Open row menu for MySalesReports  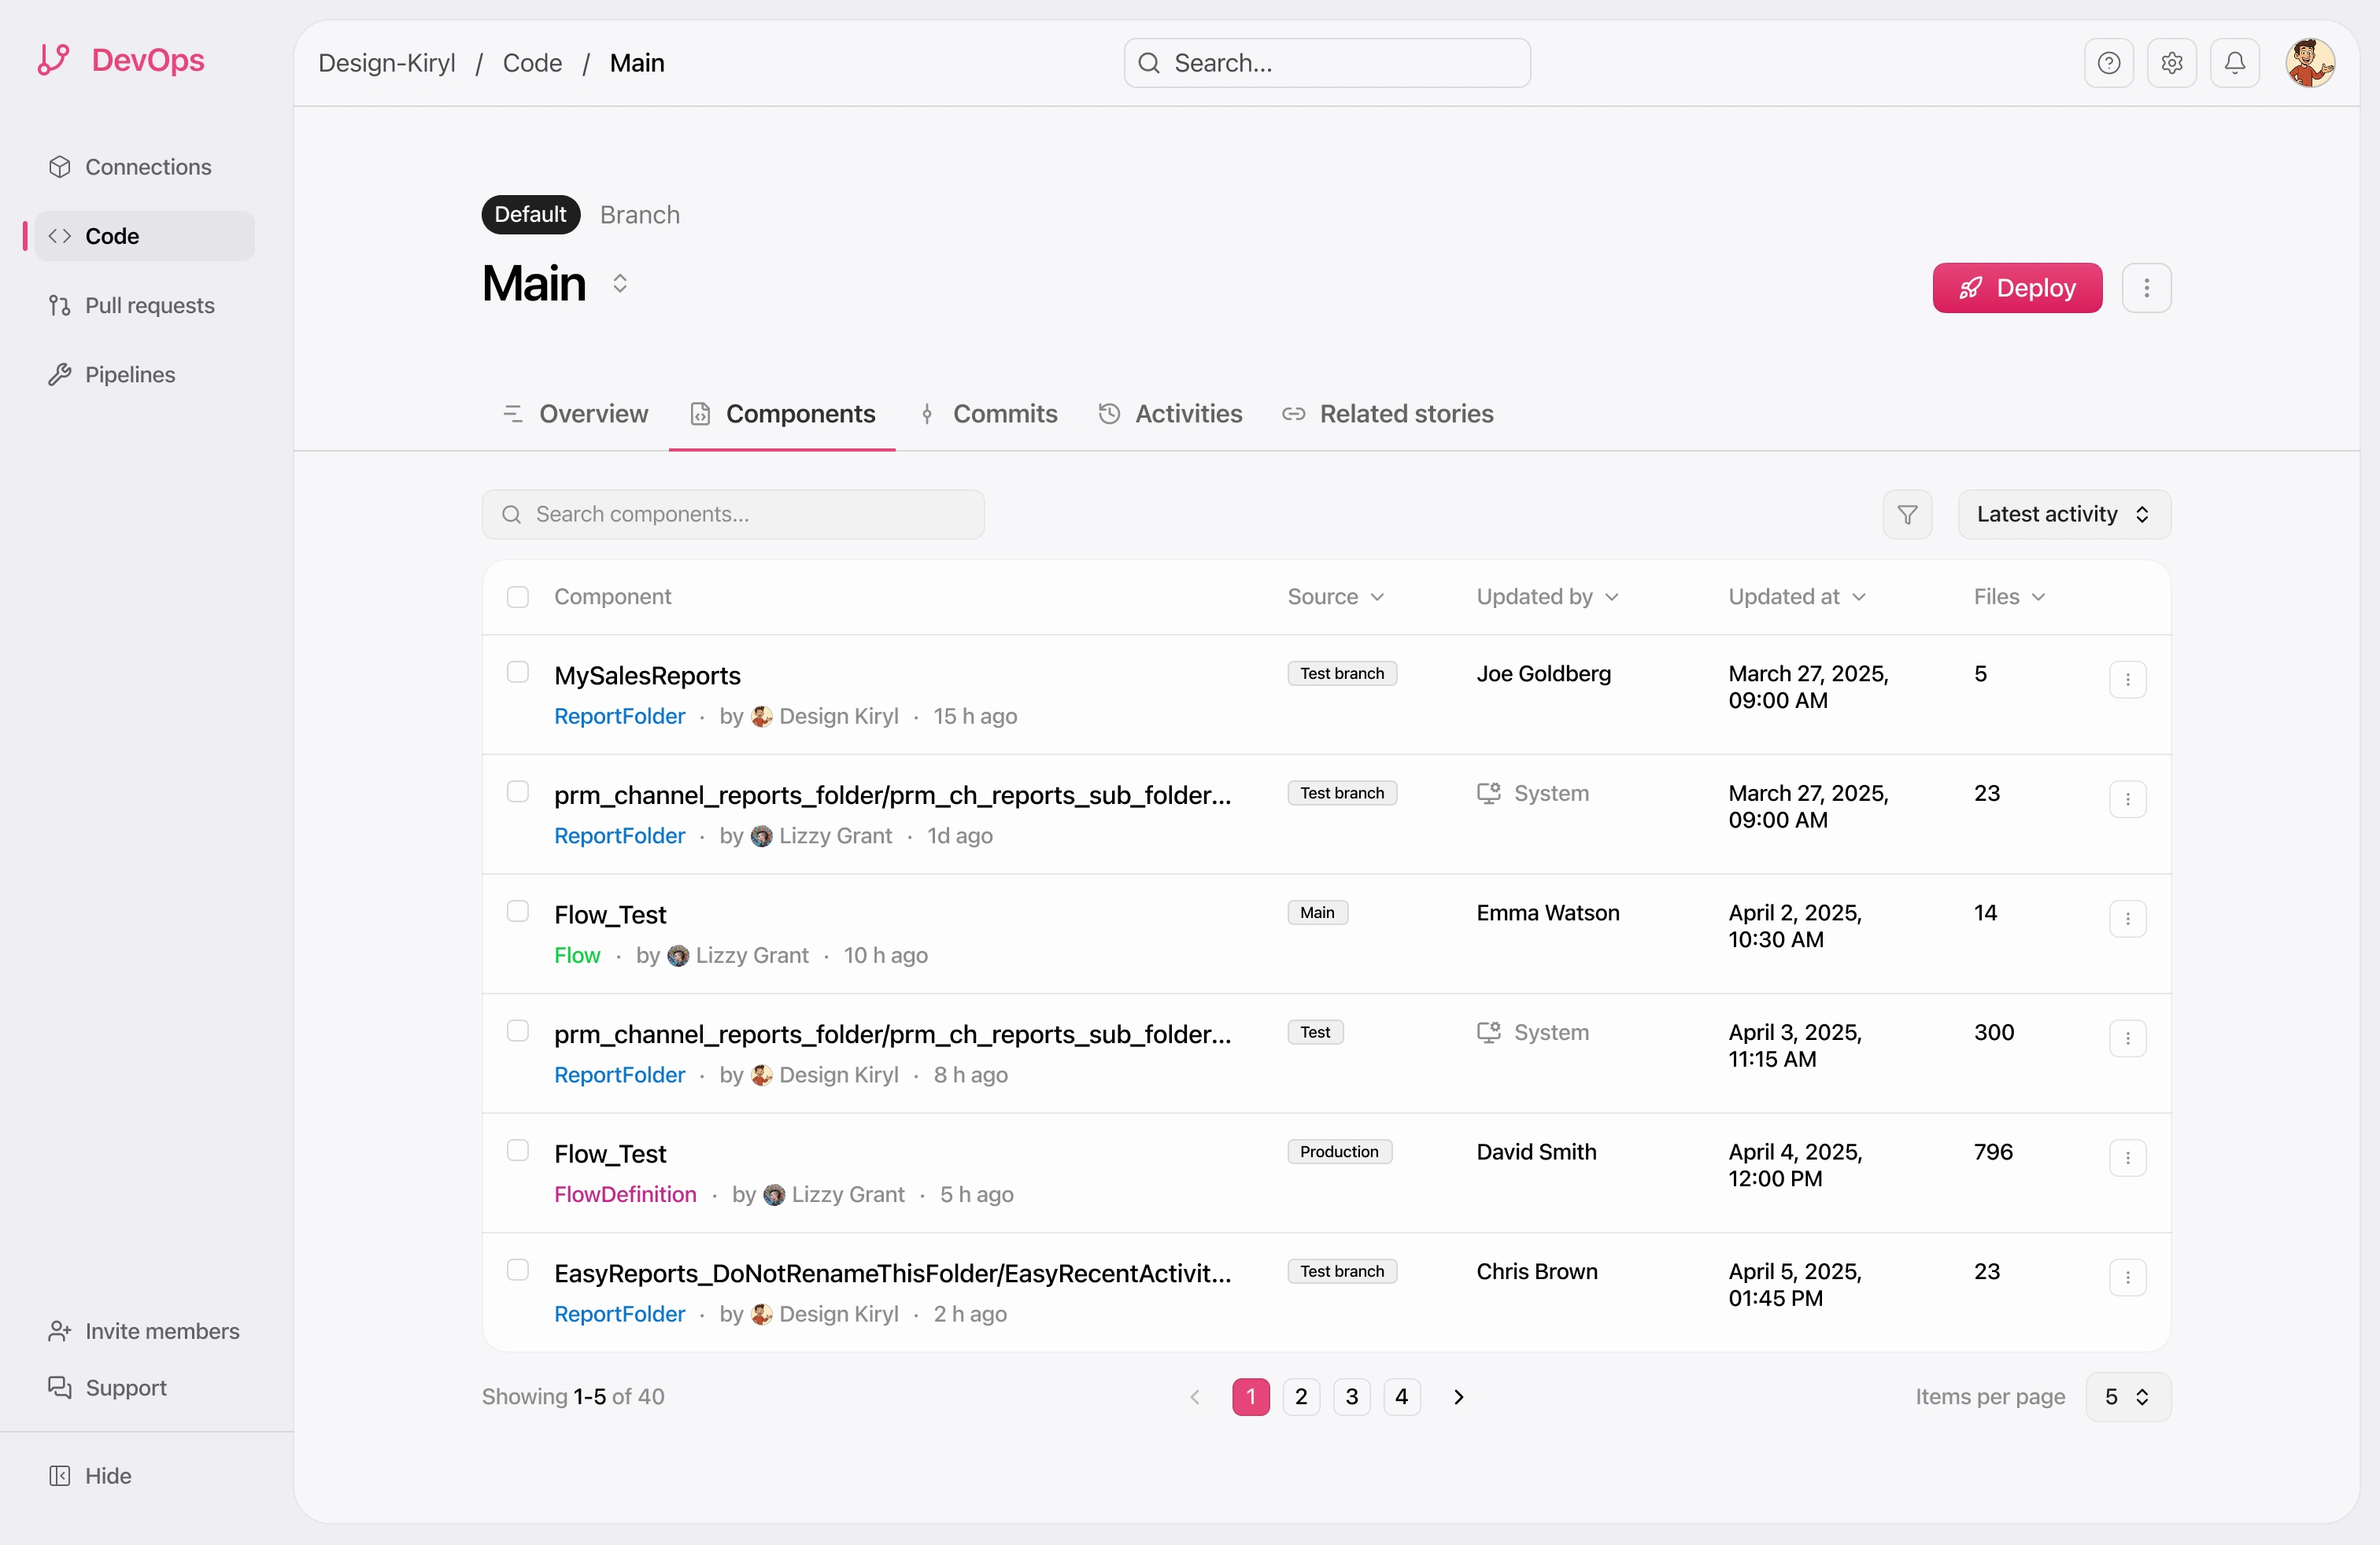click(2127, 680)
